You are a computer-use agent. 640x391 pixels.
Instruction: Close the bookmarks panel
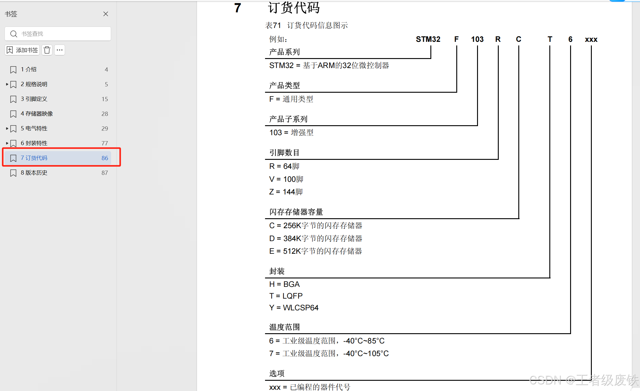106,14
